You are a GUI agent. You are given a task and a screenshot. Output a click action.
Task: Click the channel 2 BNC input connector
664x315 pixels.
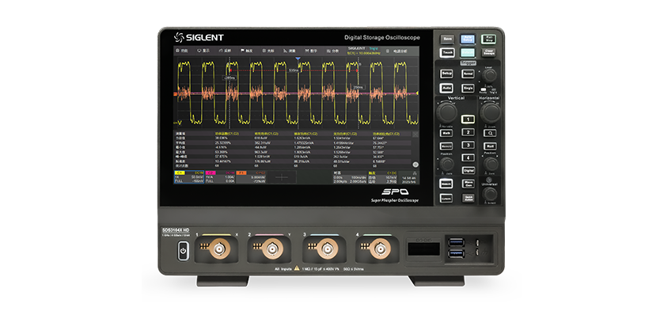tap(272, 249)
